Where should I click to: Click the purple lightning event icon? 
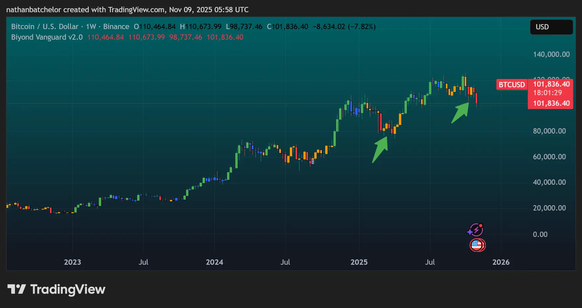tap(476, 230)
